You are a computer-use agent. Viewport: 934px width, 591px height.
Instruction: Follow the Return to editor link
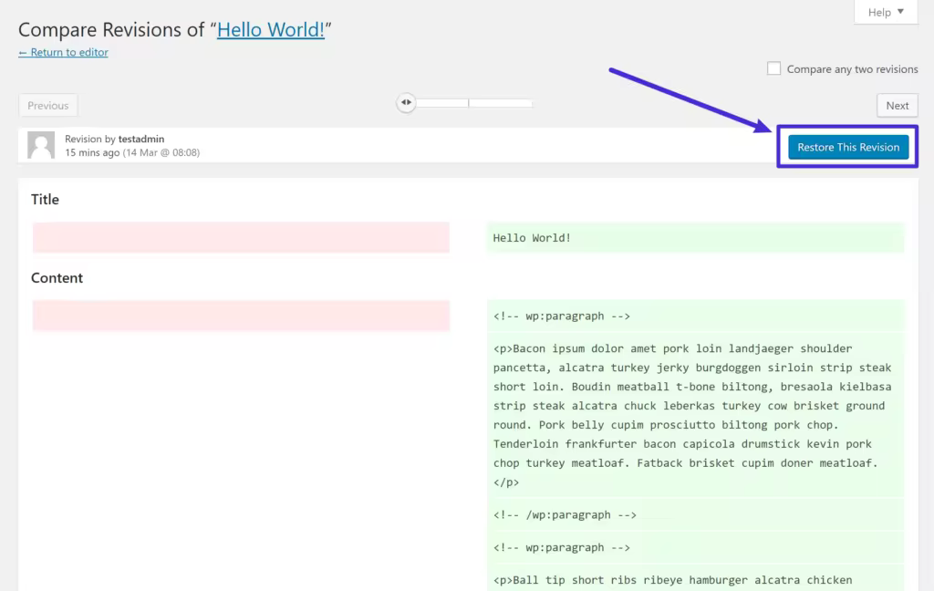63,52
